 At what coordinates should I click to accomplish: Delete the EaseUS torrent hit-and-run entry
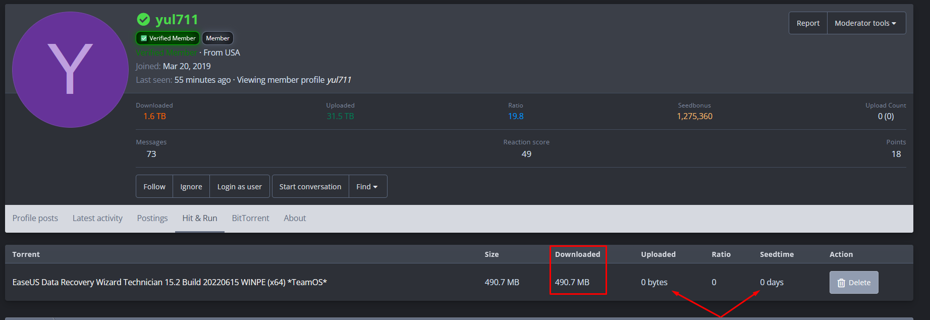(854, 283)
